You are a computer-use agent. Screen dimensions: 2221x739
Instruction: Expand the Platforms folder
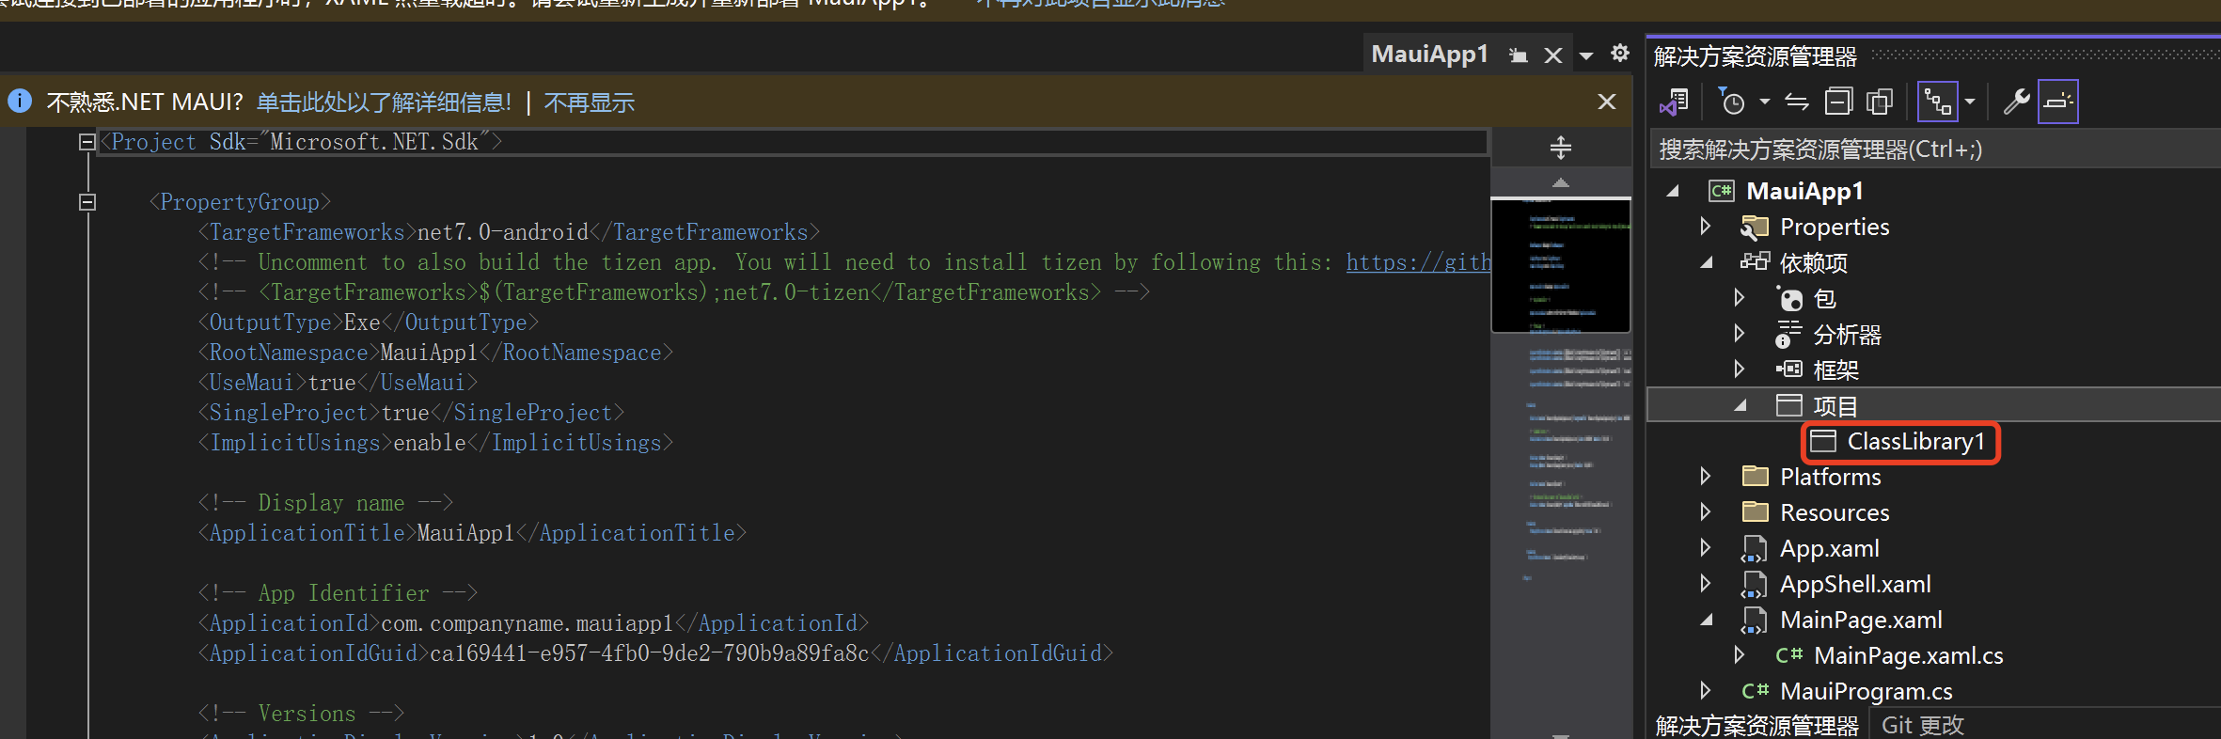click(x=1705, y=477)
